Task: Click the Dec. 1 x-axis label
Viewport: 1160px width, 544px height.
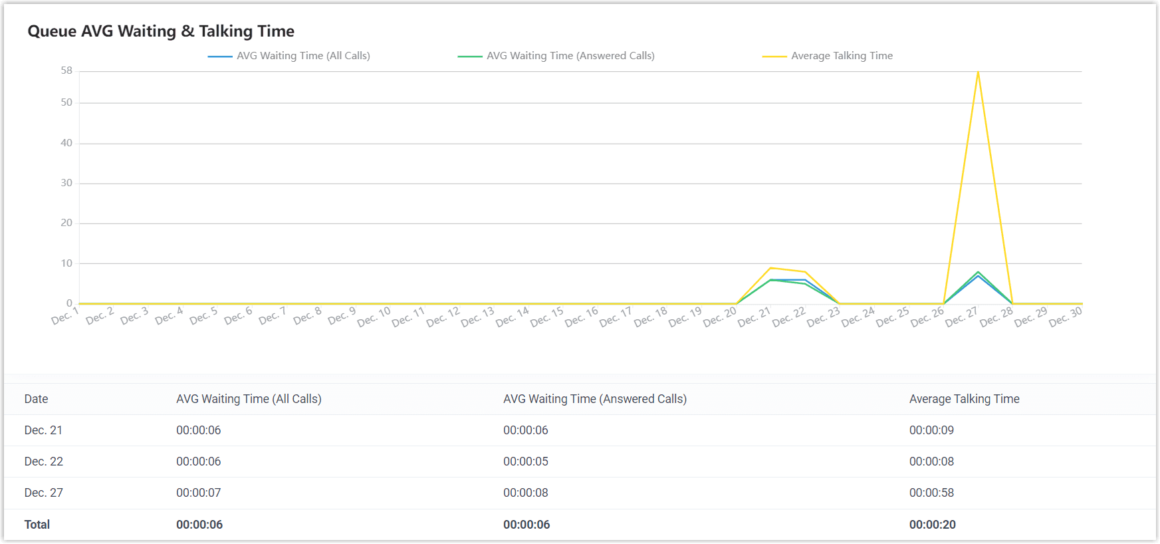Action: pos(65,315)
